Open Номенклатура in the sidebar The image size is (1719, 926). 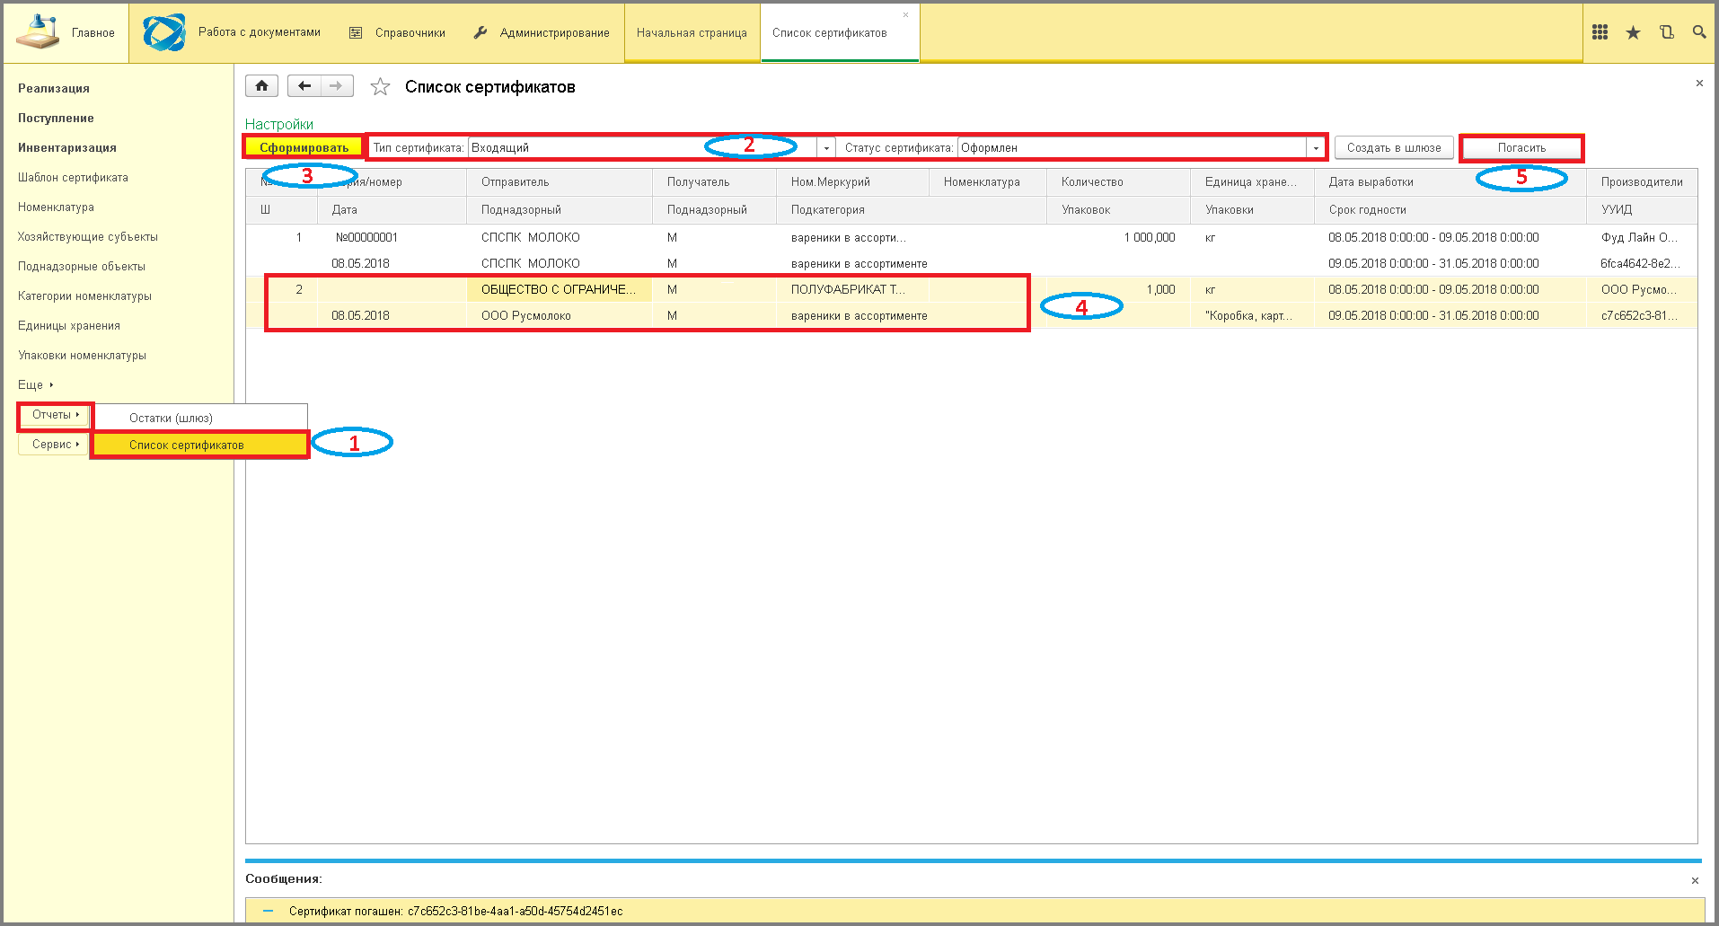tap(56, 207)
